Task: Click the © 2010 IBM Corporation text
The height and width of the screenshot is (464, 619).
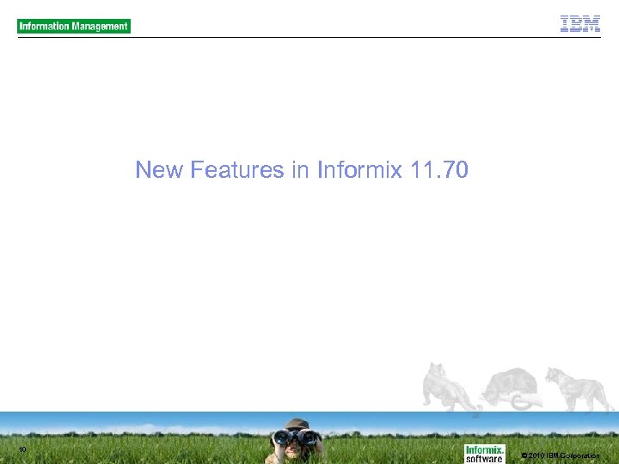Action: pos(561,455)
